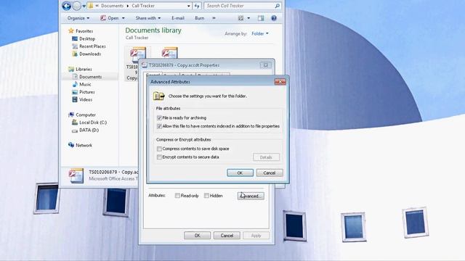Click Call Tracker in the address breadcrumb
This screenshot has height=261, width=465.
point(143,6)
